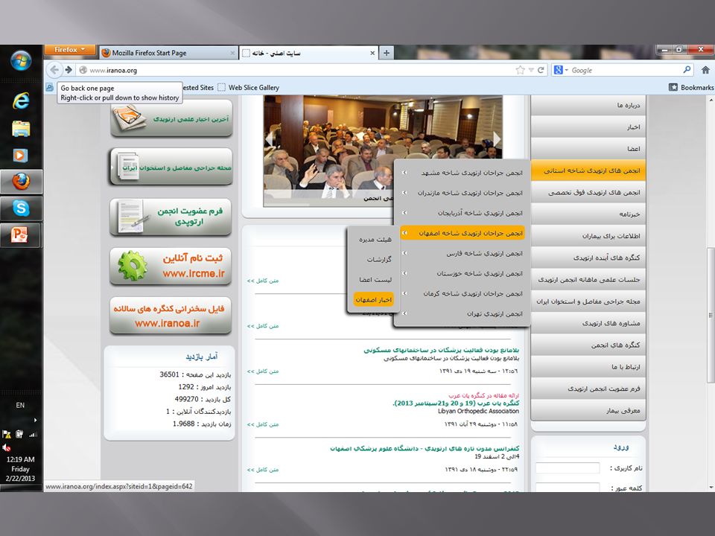Switch to Firefox taskbar icon
Screen dimensions: 715x536
click(21, 182)
